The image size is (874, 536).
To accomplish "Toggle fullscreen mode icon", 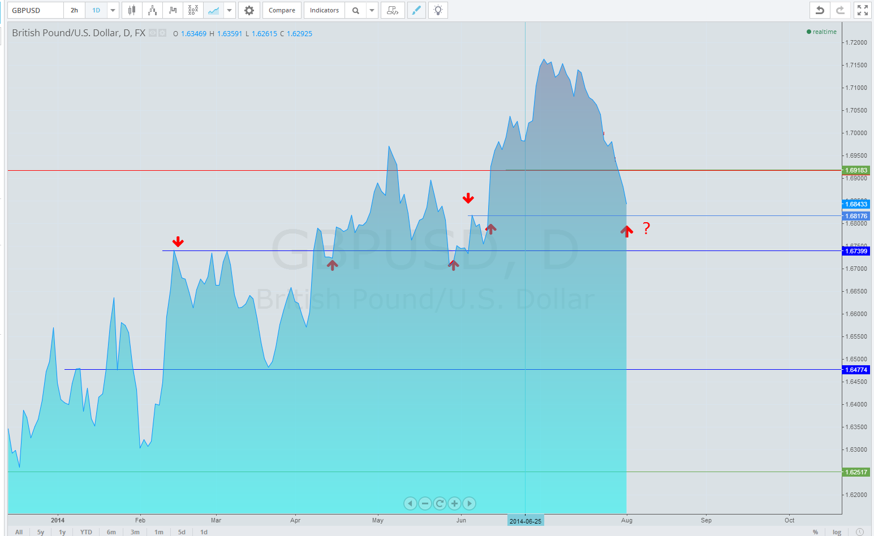I will (x=862, y=10).
